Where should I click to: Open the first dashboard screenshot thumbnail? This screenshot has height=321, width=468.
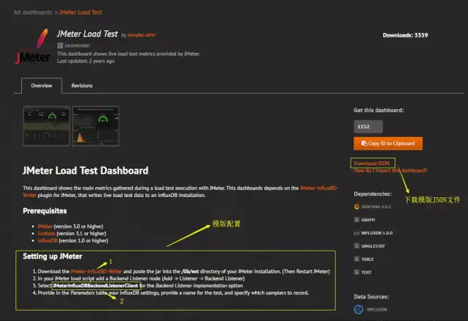coord(46,126)
